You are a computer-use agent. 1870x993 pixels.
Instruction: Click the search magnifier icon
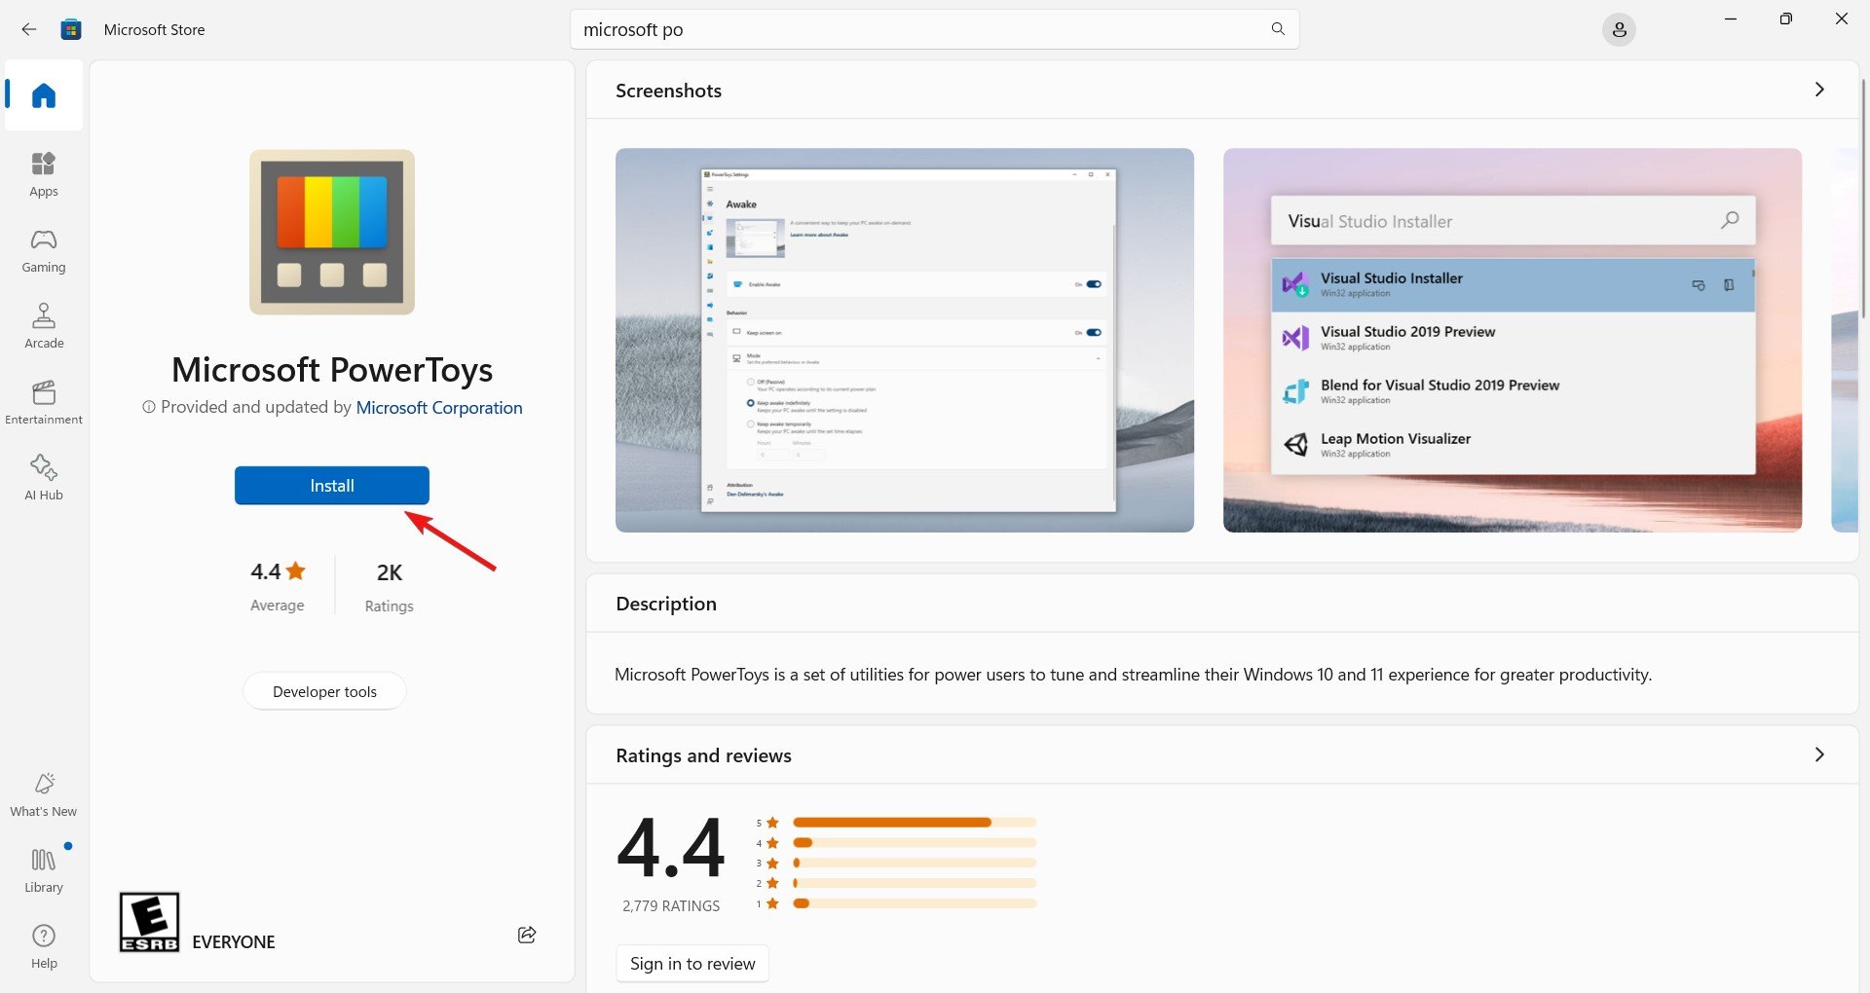click(1278, 29)
